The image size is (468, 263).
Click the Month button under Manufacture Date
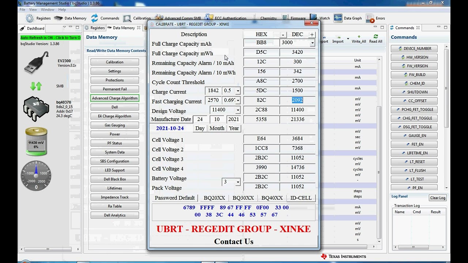pos(217,129)
